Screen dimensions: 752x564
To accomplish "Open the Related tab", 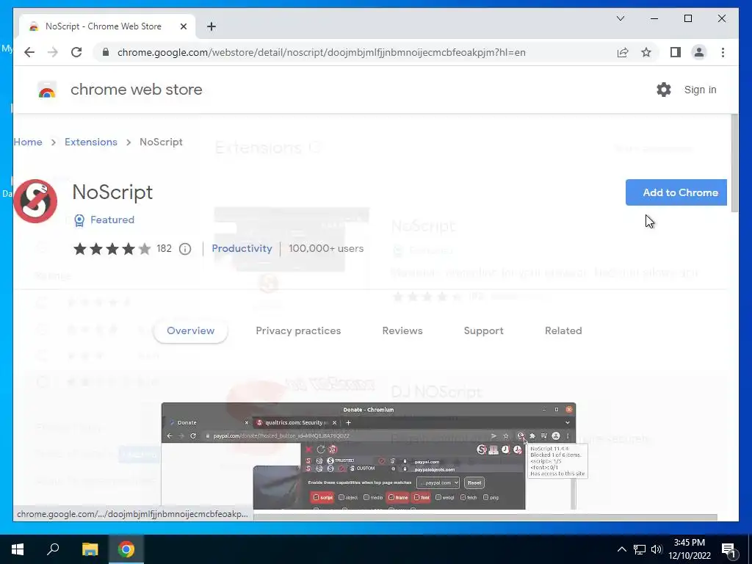I will pos(563,330).
